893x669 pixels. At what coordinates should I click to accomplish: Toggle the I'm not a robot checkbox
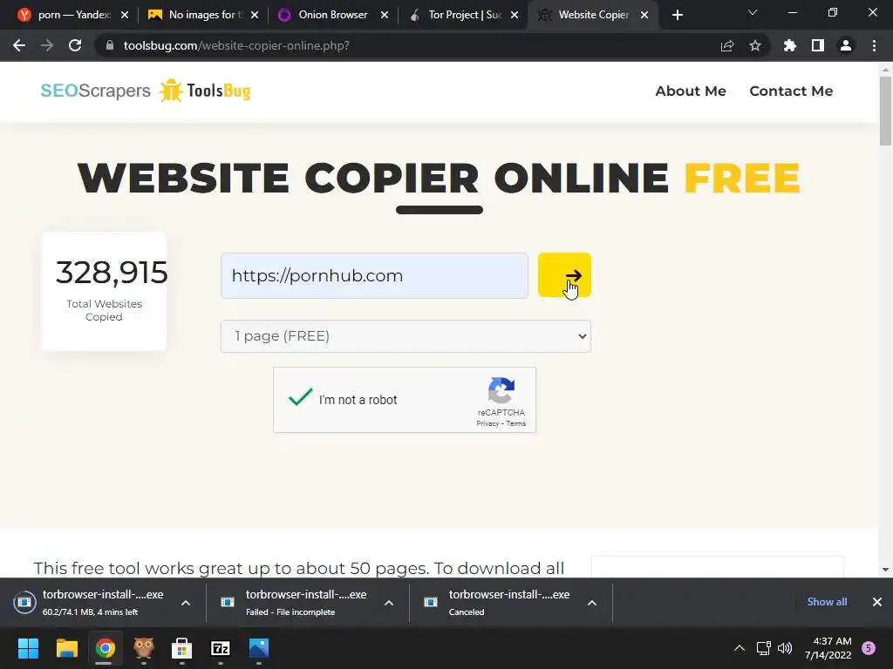(300, 397)
